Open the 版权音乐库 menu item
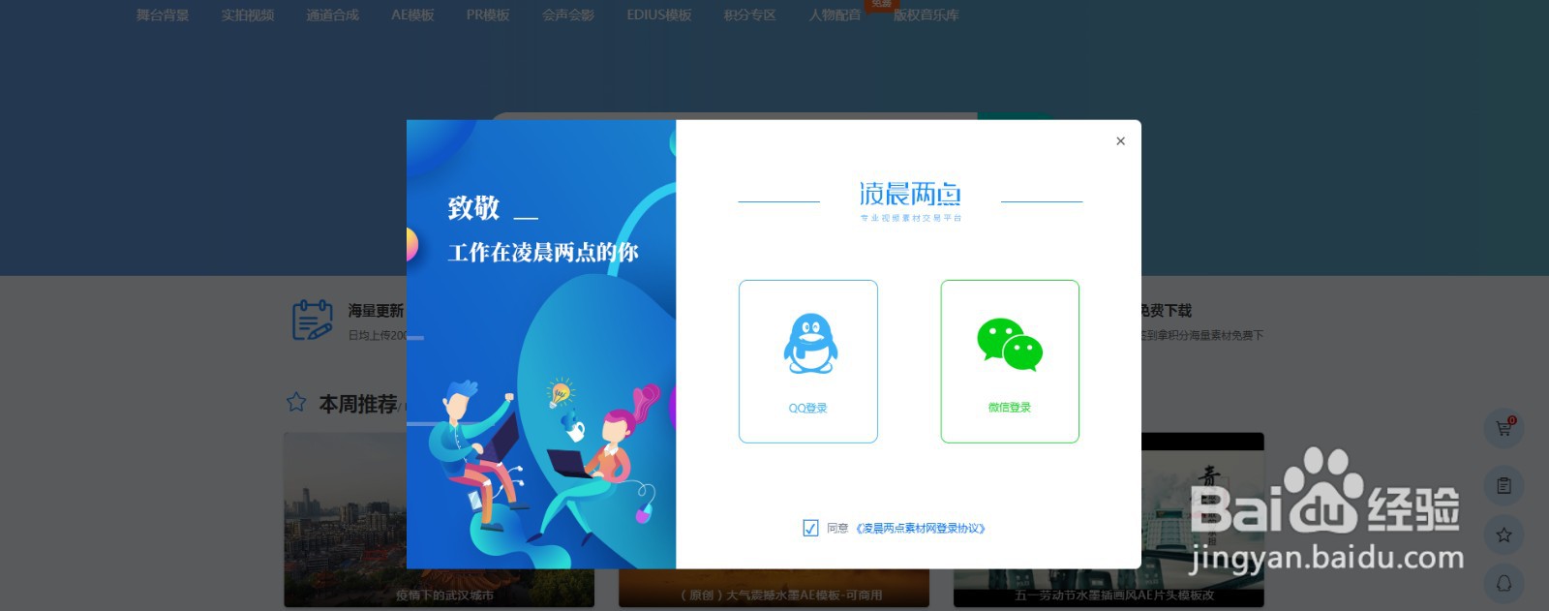Image resolution: width=1549 pixels, height=611 pixels. pyautogui.click(x=926, y=15)
